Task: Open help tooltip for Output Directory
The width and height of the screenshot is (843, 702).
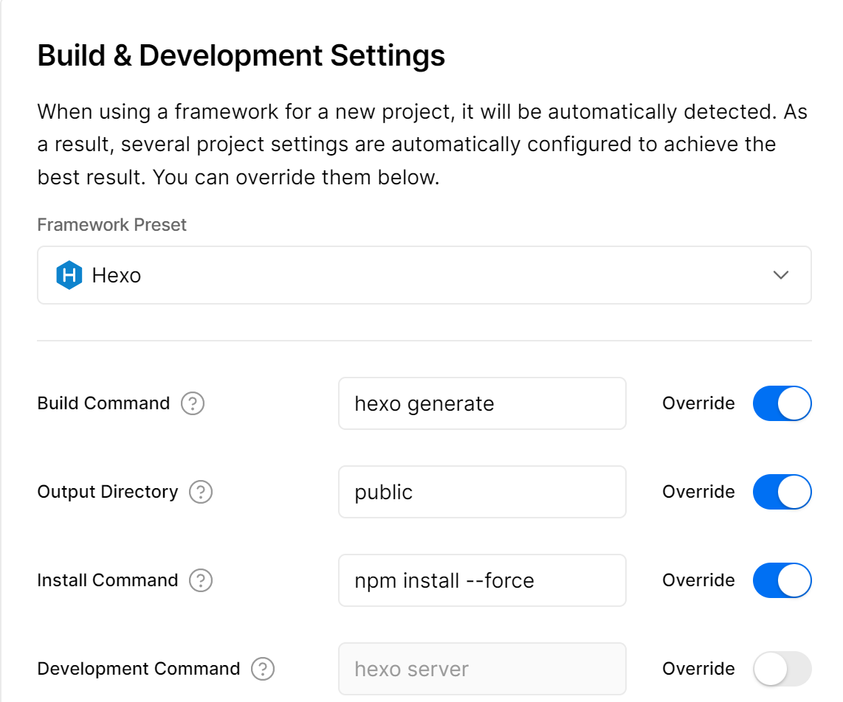Action: (x=201, y=492)
